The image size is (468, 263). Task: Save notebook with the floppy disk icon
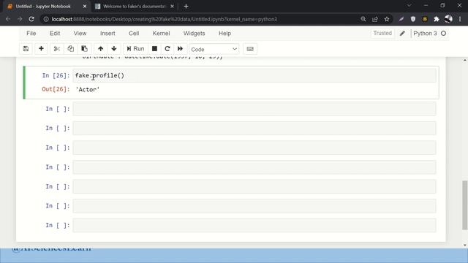[26, 49]
